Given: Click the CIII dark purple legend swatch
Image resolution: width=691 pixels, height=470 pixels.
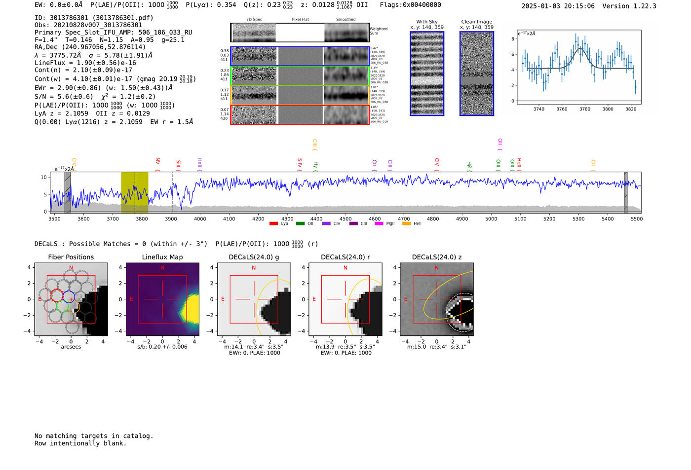Looking at the screenshot, I should 353,224.
